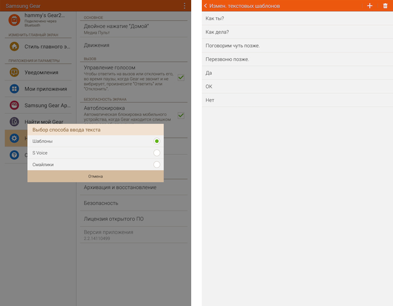Select the "Поговорим чуть позже." template
This screenshot has width=393, height=306.
297,46
